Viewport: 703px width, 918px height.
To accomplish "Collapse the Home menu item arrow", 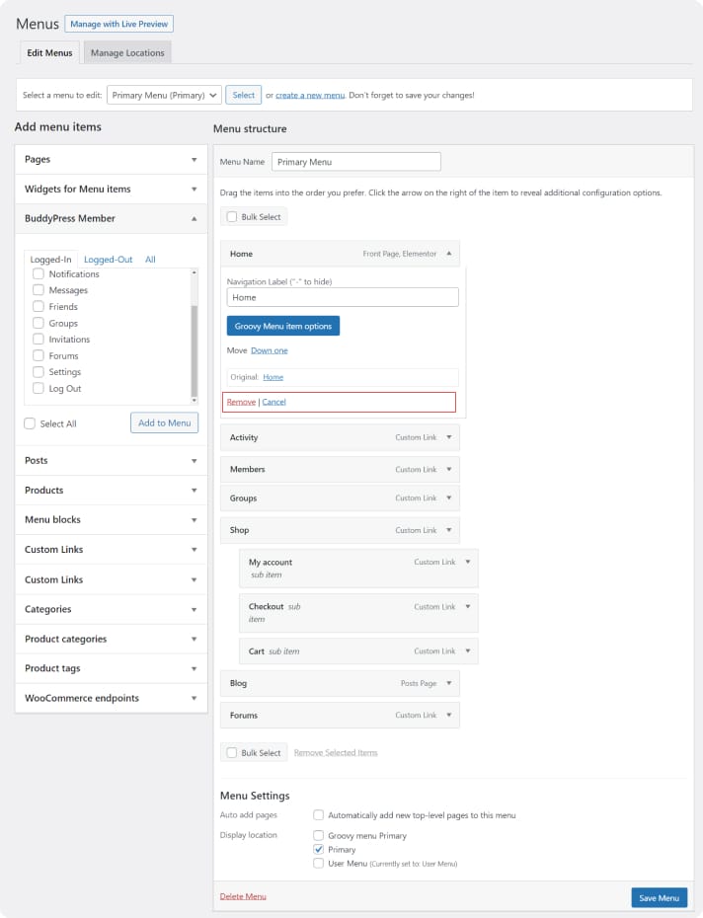I will coord(449,254).
